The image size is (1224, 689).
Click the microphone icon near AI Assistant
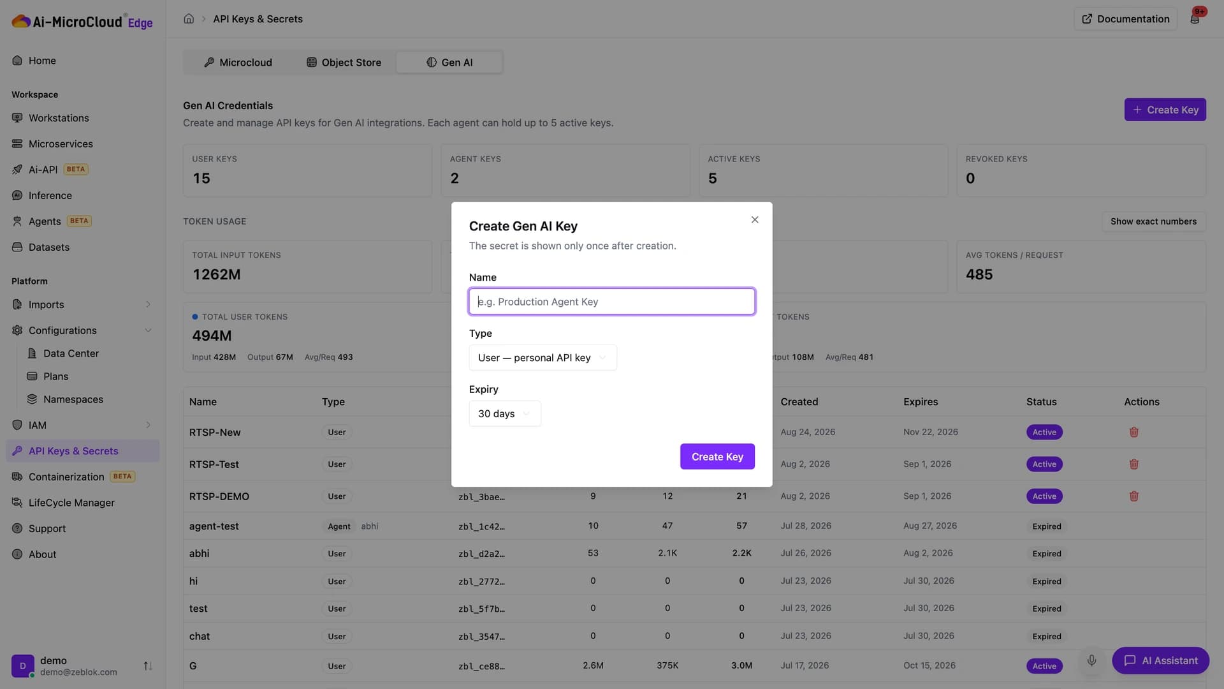pos(1091,661)
